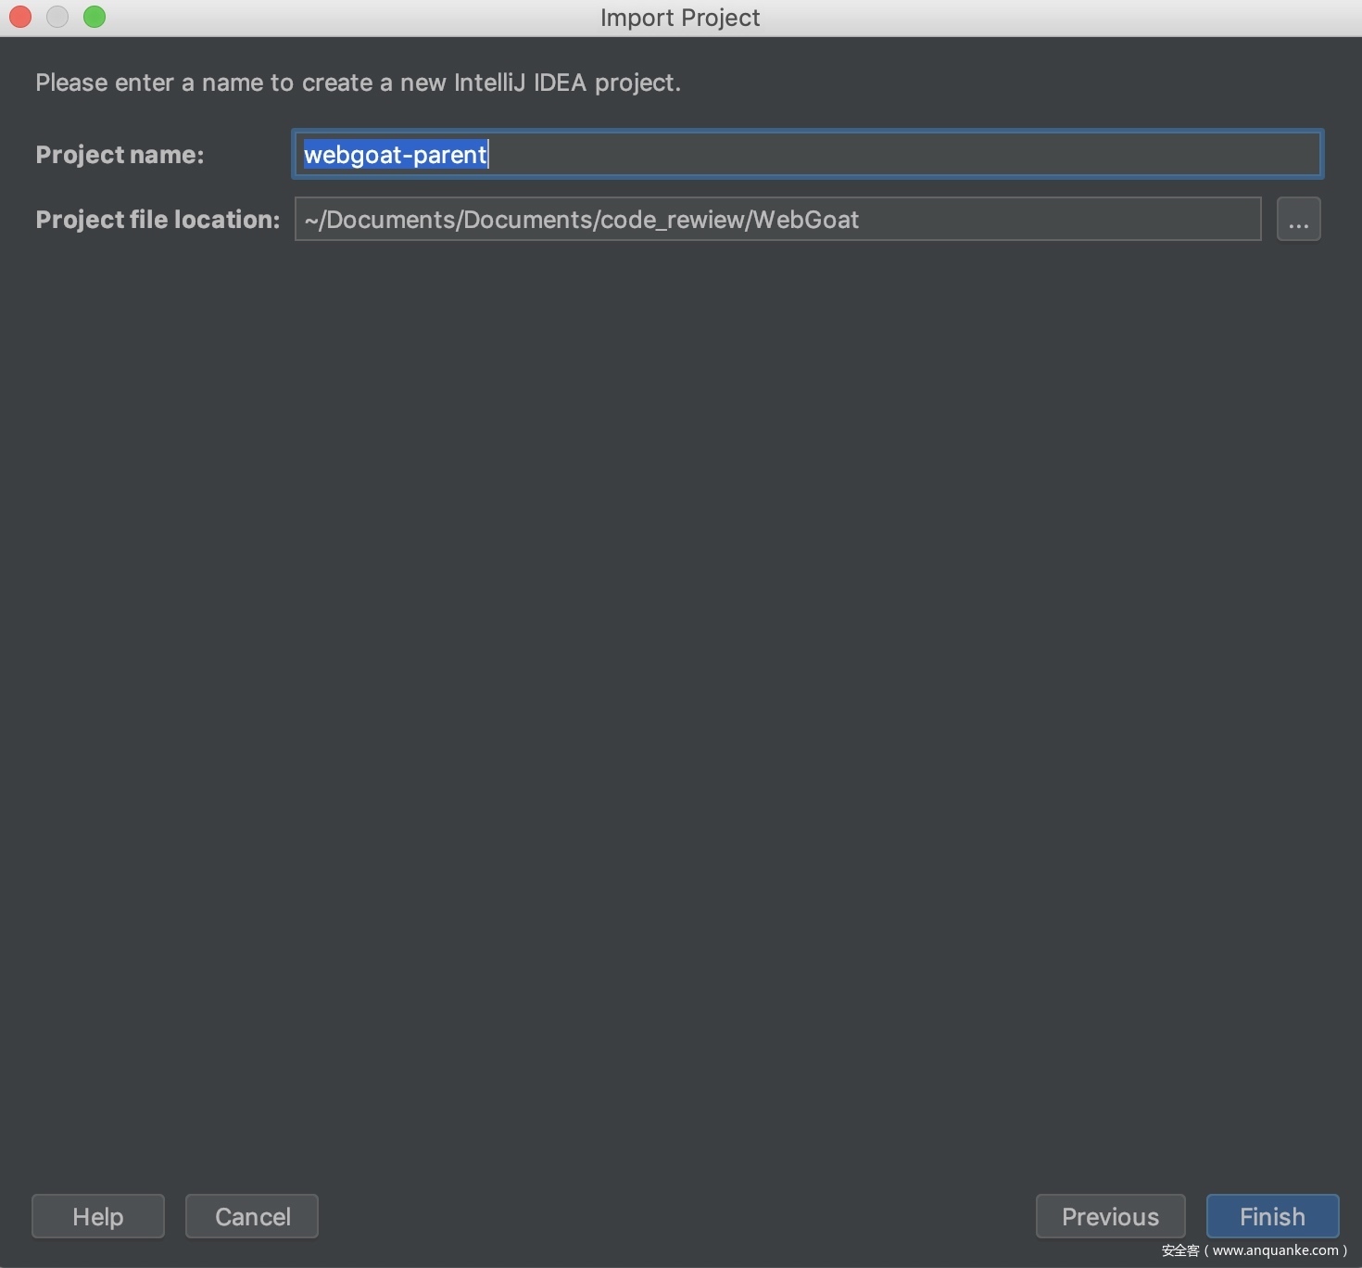Click the gray minimize window button
The image size is (1362, 1268).
click(57, 17)
